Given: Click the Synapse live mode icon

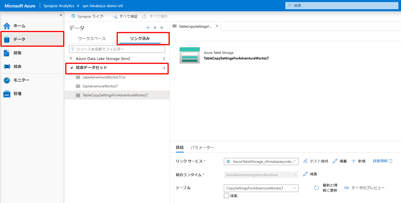Looking at the screenshot, I should pos(74,16).
